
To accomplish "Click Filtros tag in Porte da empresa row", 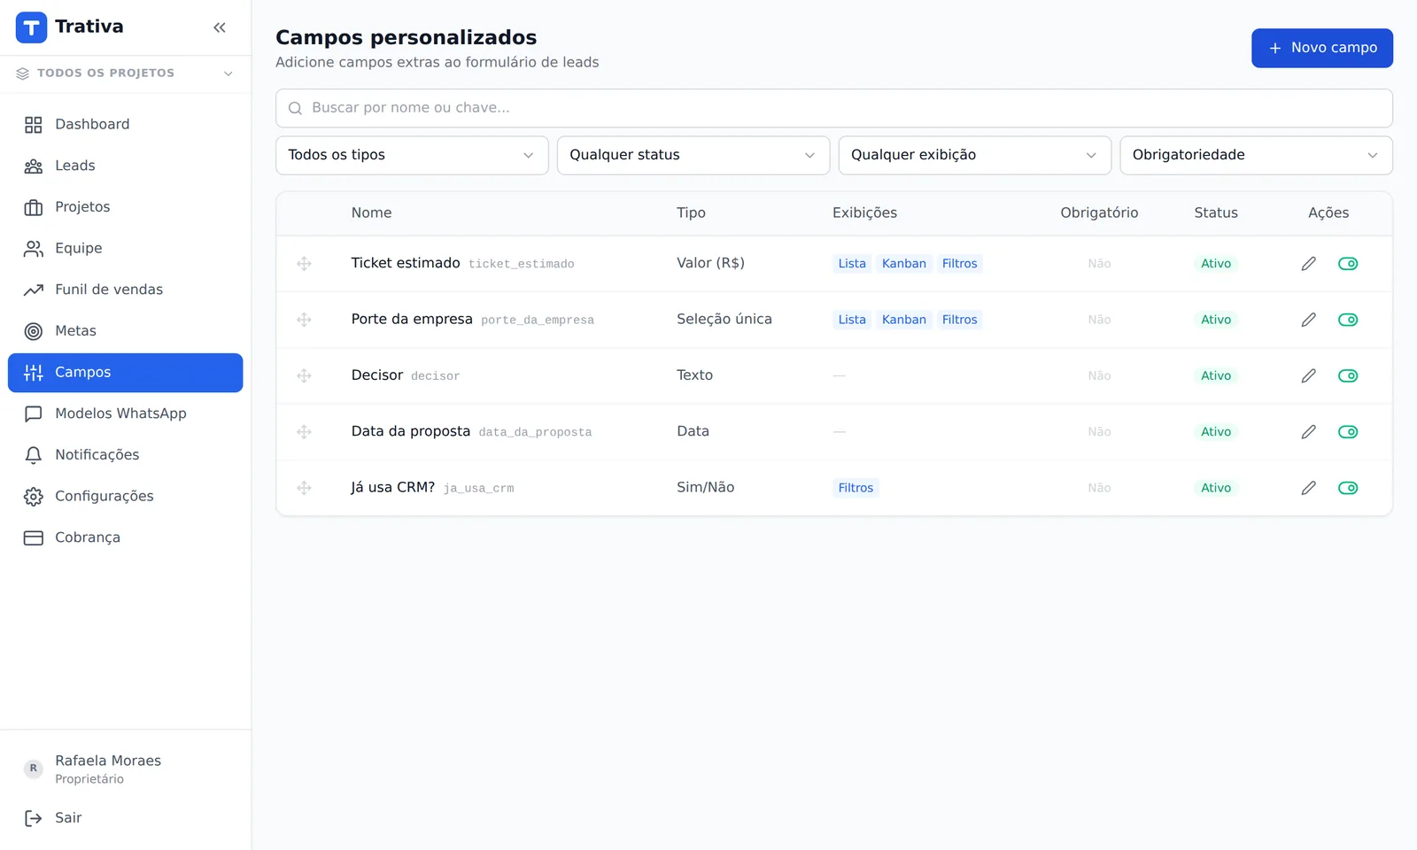I will [x=960, y=320].
